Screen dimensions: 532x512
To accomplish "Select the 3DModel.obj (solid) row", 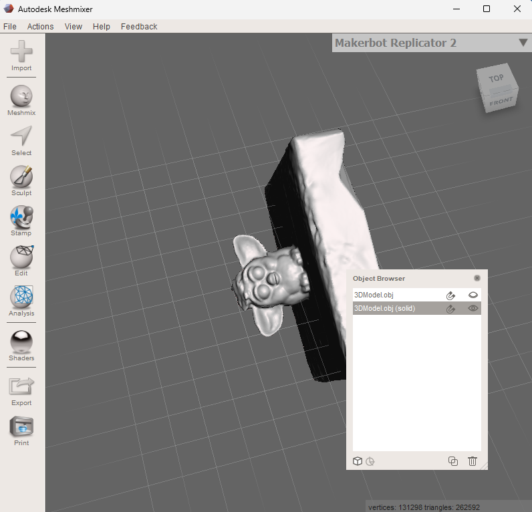I will point(416,308).
